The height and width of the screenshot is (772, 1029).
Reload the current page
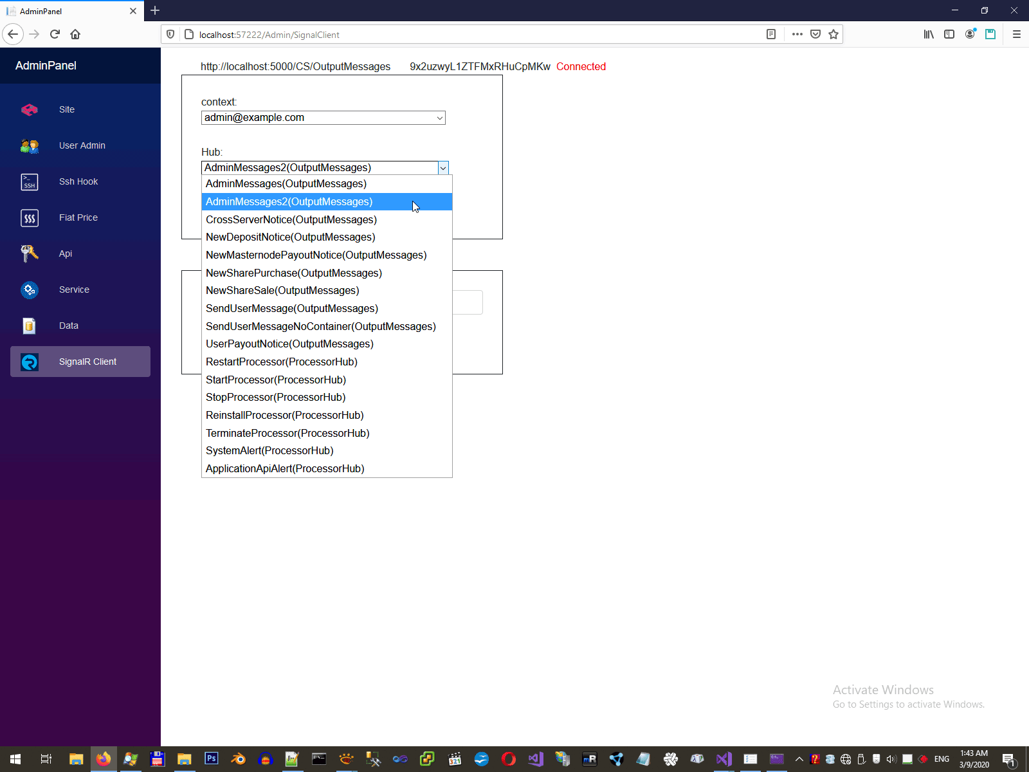point(55,34)
